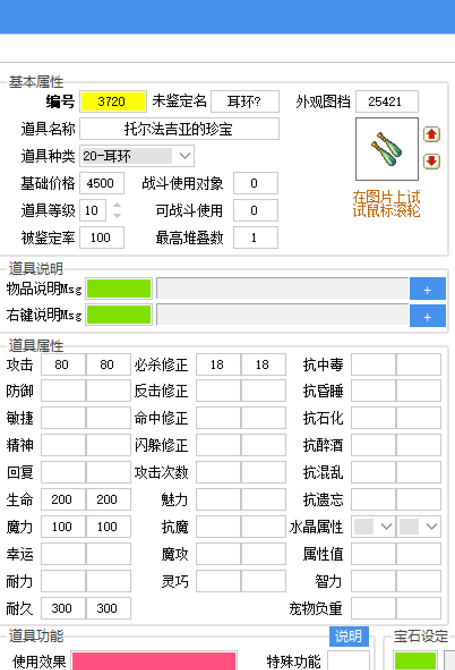Select the 基础价格 field showing 4500
The height and width of the screenshot is (670, 455).
tap(102, 183)
